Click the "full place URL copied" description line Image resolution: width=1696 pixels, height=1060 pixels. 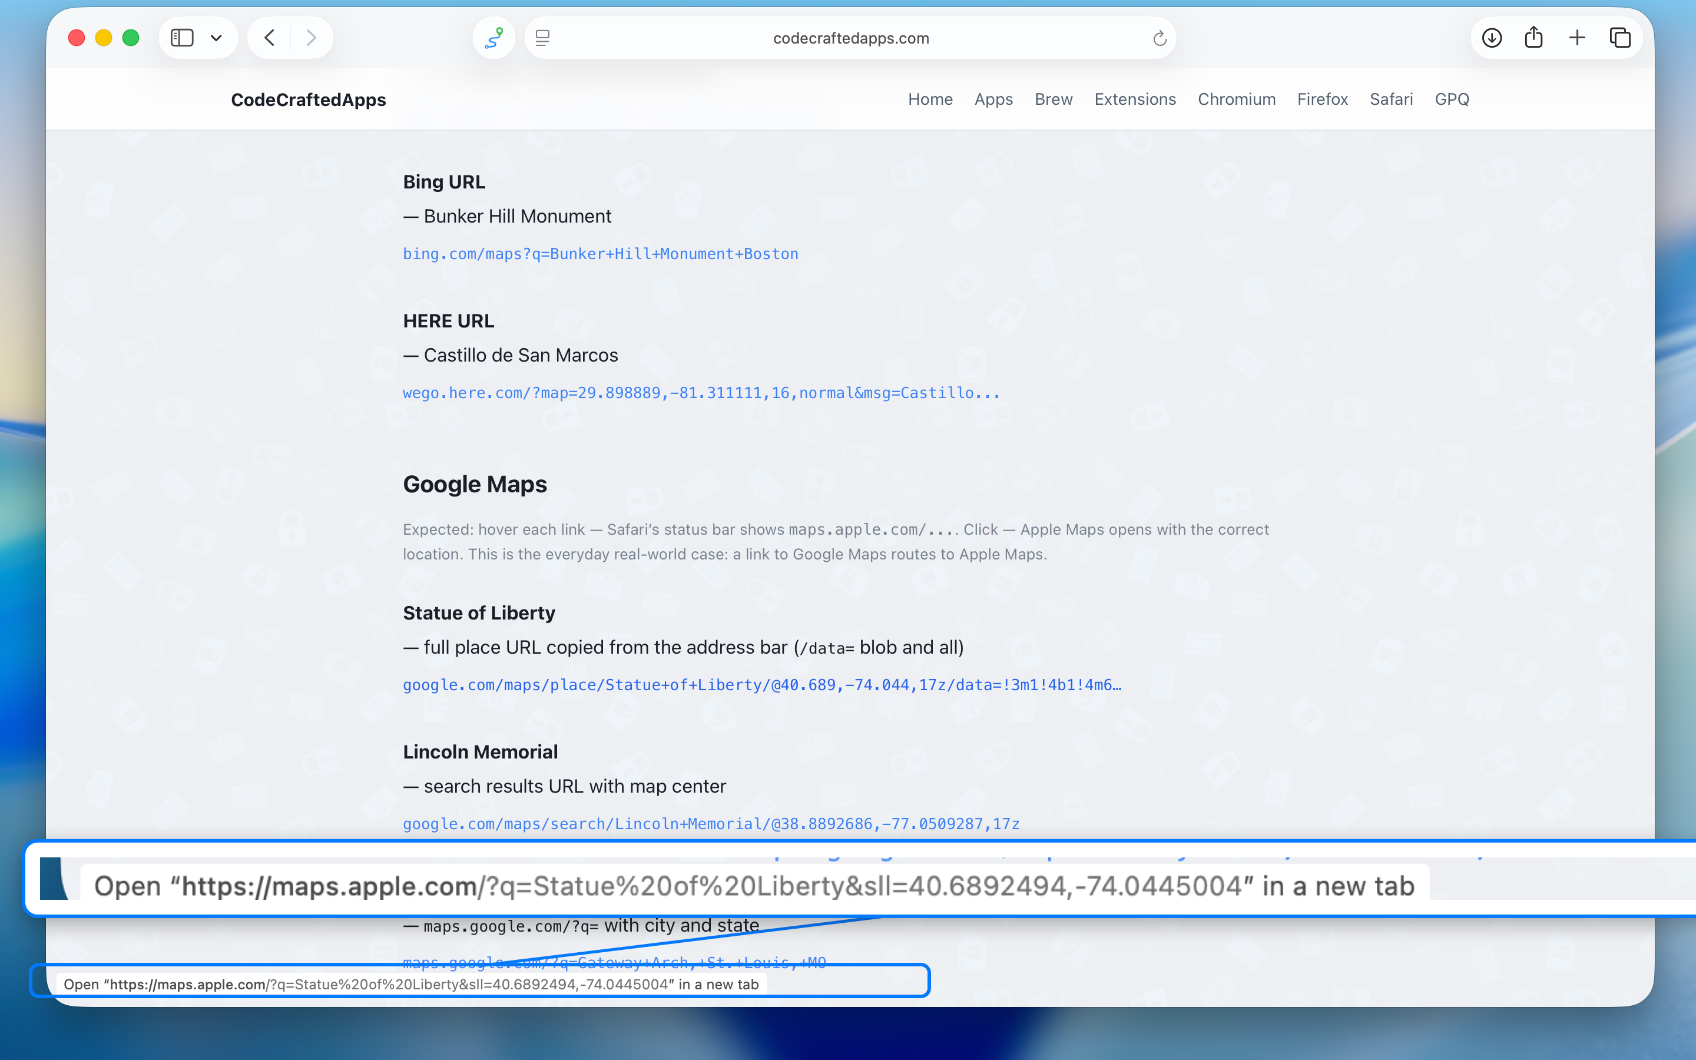pyautogui.click(x=683, y=647)
